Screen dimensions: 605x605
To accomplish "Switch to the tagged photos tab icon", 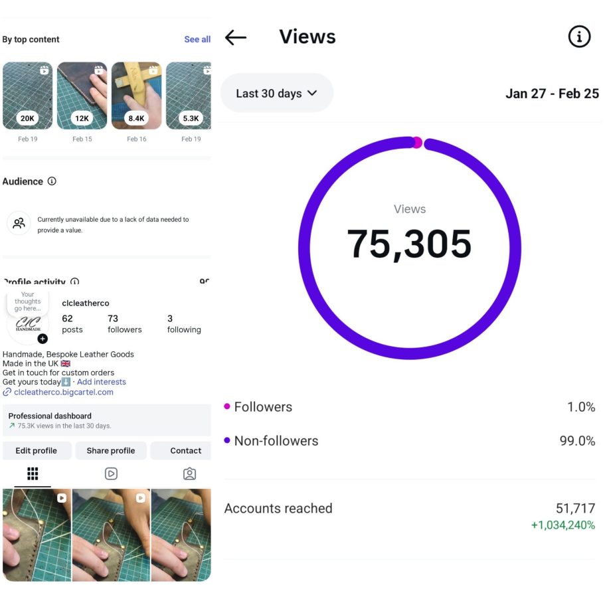I will coord(189,474).
